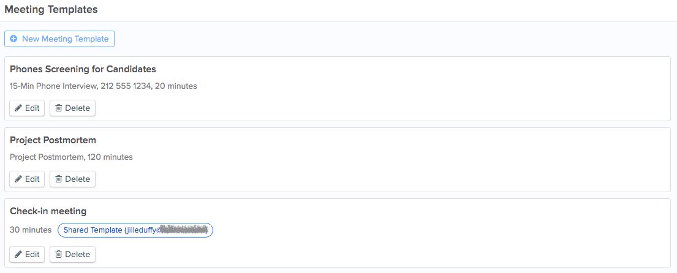
Task: Click Project Postmortem subtitle below the title
Action: [x=46, y=157]
